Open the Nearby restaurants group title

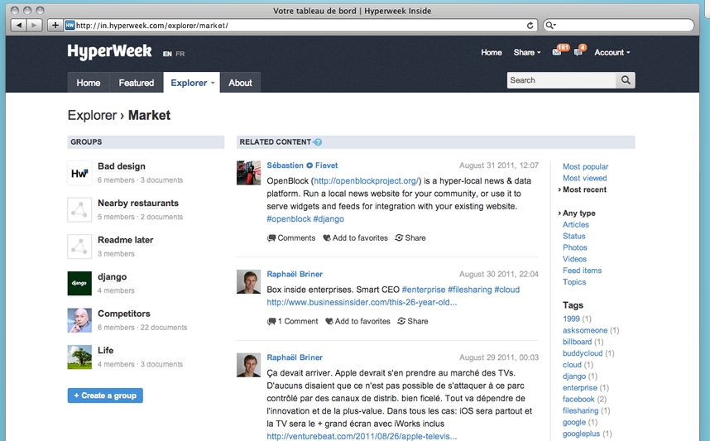(x=138, y=204)
